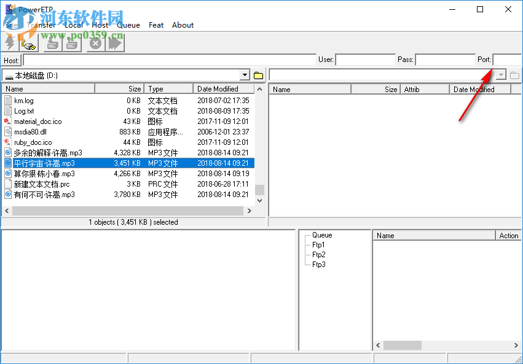Open the remote path dropdown
This screenshot has height=364, width=523.
pos(501,74)
